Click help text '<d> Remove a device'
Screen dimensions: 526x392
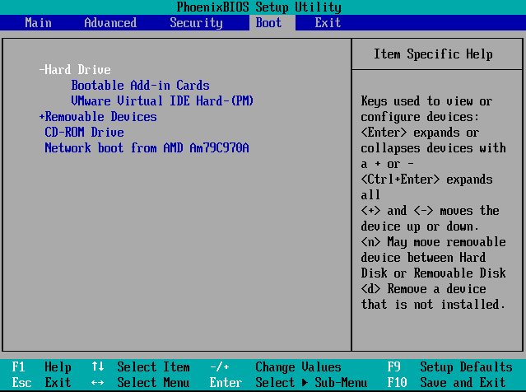423,289
